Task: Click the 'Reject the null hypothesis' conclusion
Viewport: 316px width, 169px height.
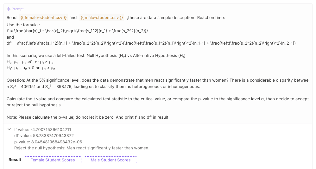Action: [82, 148]
